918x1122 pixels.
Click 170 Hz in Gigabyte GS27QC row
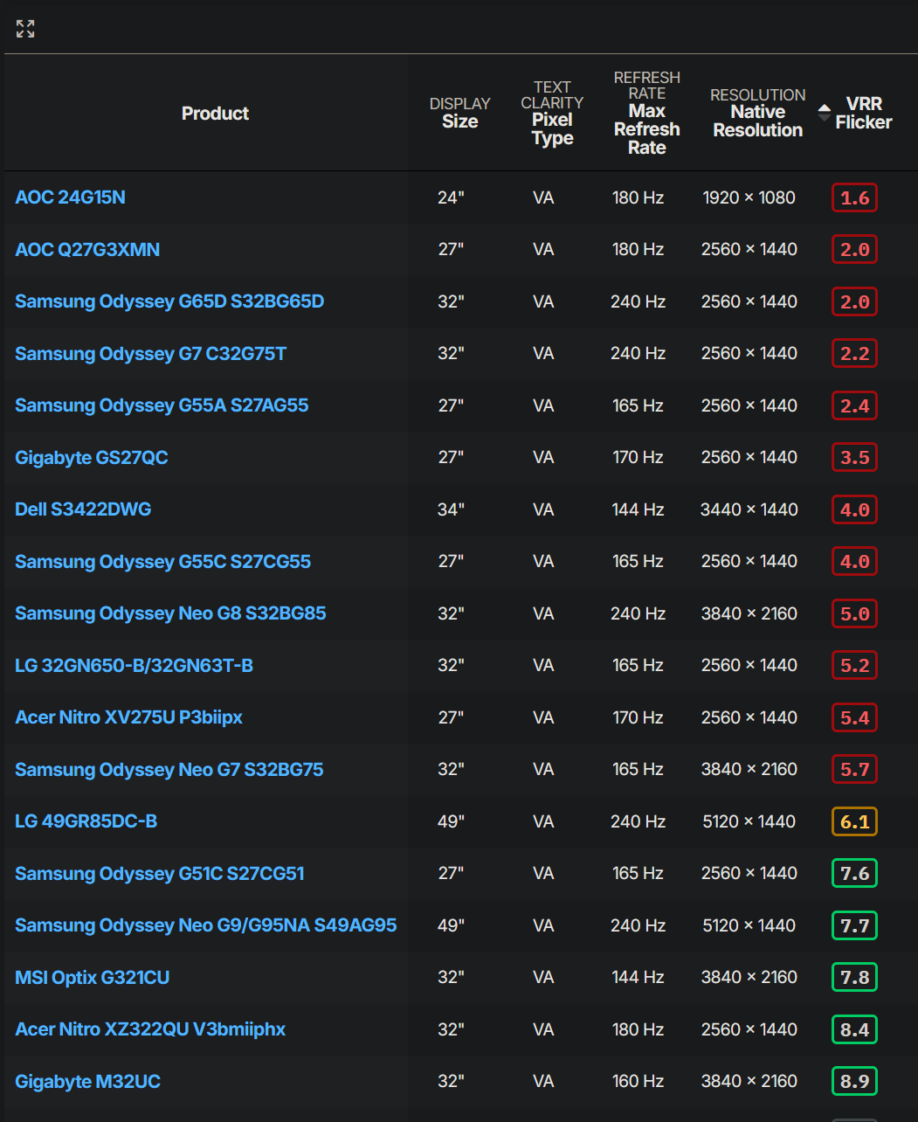click(x=638, y=457)
